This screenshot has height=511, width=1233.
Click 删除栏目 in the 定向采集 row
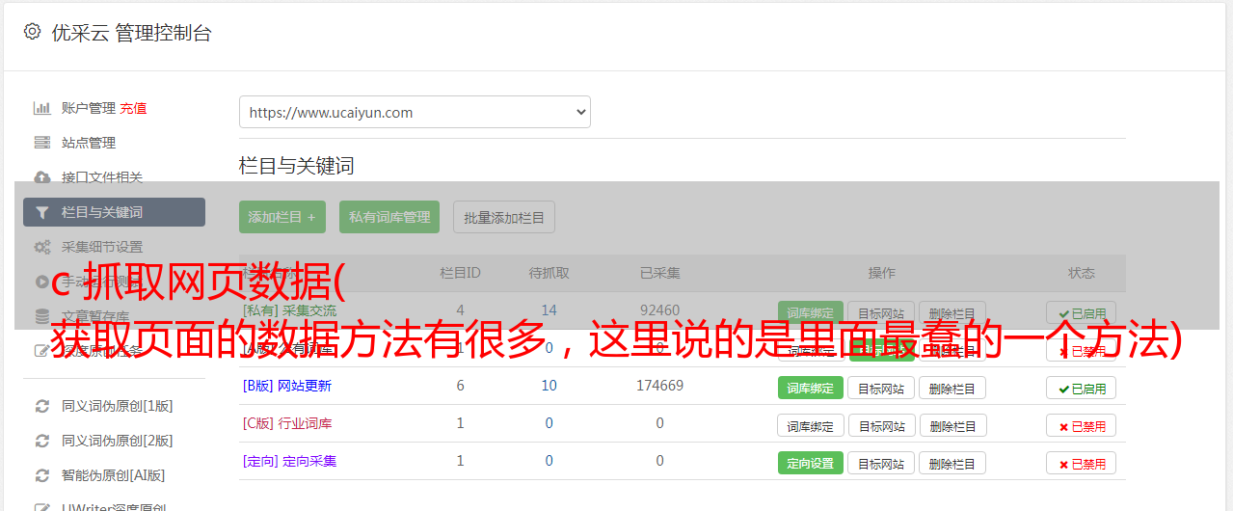click(x=952, y=463)
